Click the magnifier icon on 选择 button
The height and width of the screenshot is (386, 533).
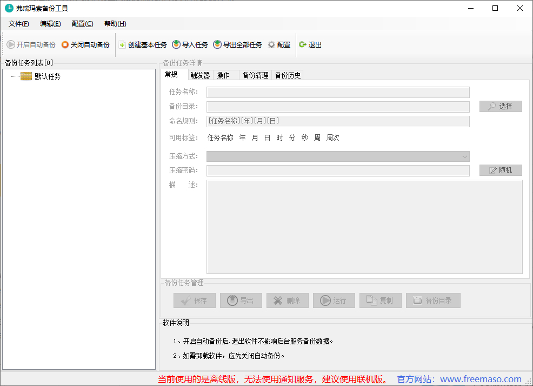[x=491, y=106]
